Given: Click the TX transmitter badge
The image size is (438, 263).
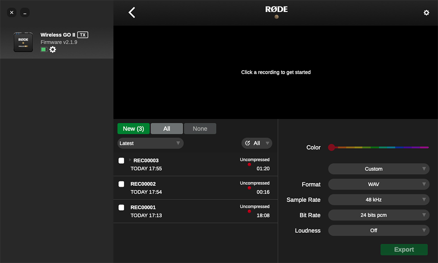Looking at the screenshot, I should coord(83,35).
